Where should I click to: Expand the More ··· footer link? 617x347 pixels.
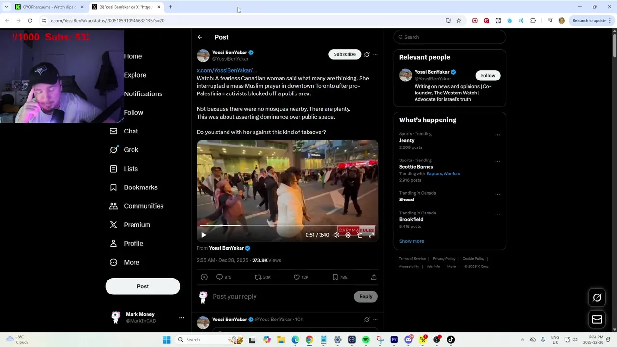[453, 267]
